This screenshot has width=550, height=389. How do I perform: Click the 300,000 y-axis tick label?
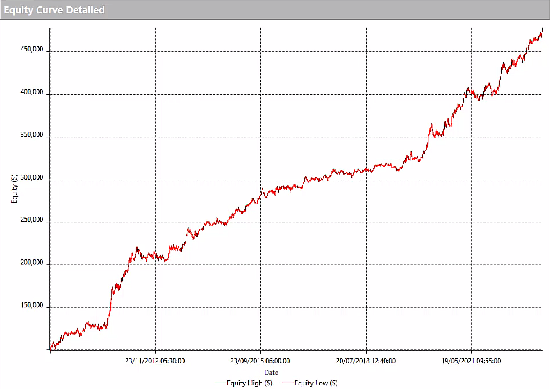coord(32,177)
